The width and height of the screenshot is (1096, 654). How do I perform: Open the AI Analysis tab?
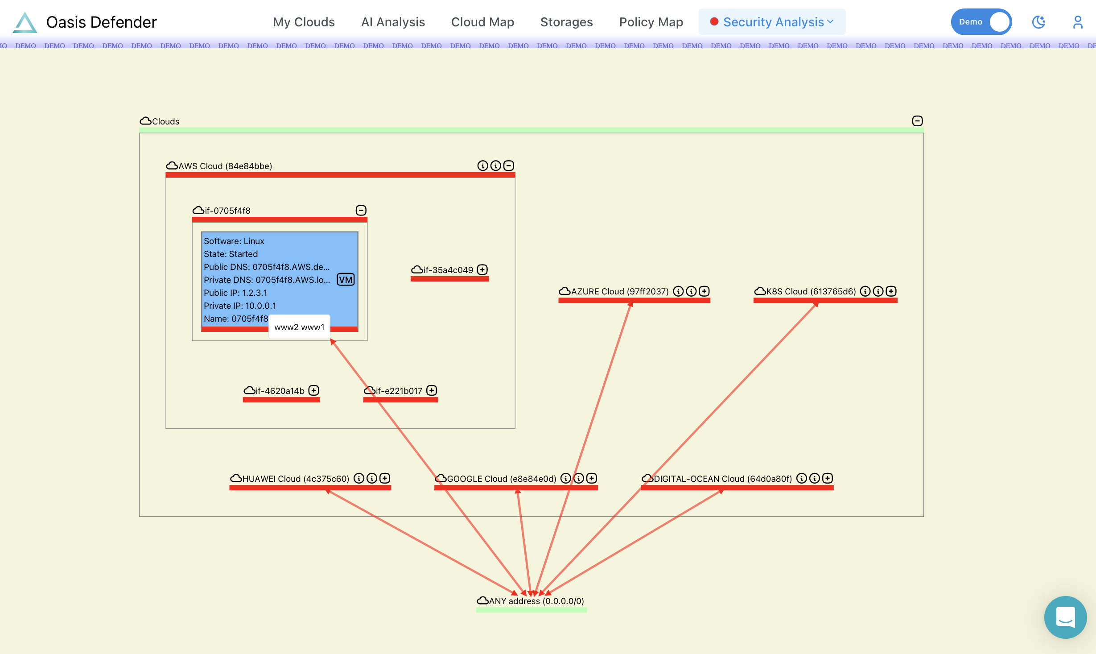click(393, 22)
